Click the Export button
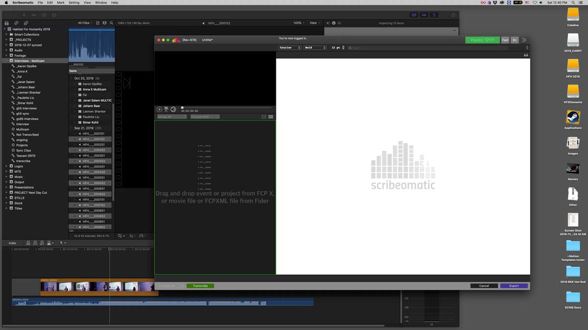The image size is (588, 330). click(x=514, y=286)
